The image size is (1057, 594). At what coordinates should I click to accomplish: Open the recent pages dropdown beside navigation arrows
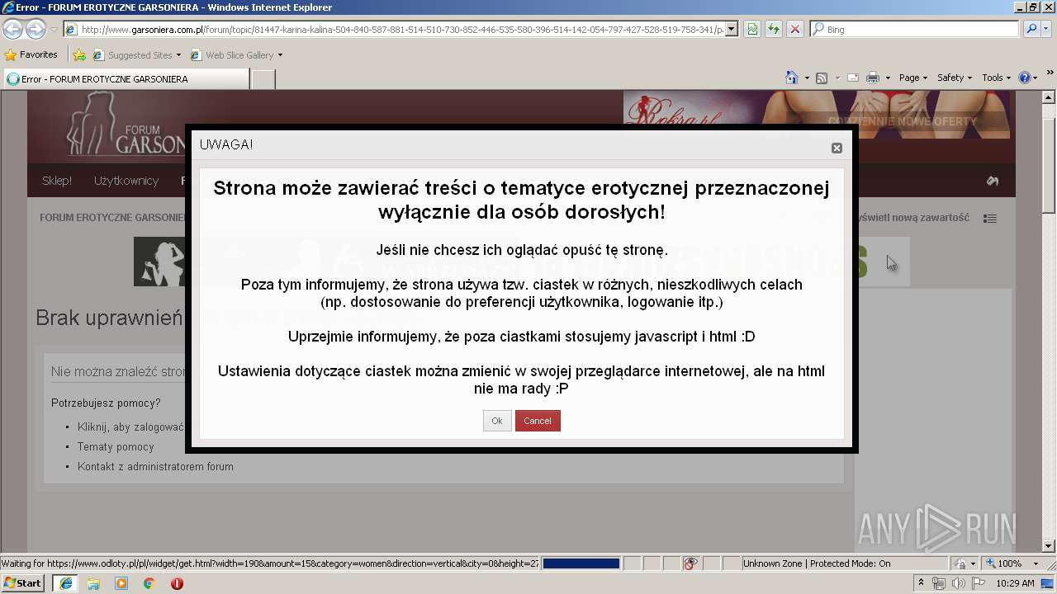(54, 30)
